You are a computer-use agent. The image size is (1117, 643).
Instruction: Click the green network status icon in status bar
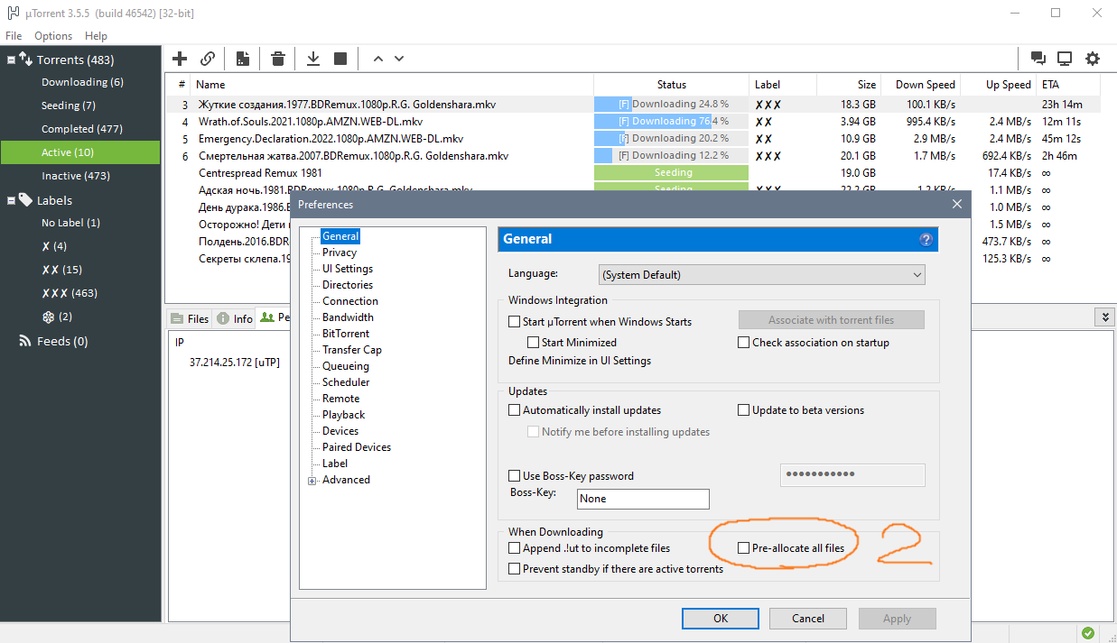point(1088,632)
